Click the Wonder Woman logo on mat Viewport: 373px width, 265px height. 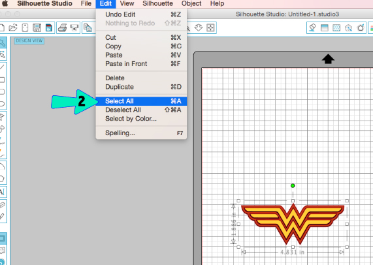coord(293,224)
